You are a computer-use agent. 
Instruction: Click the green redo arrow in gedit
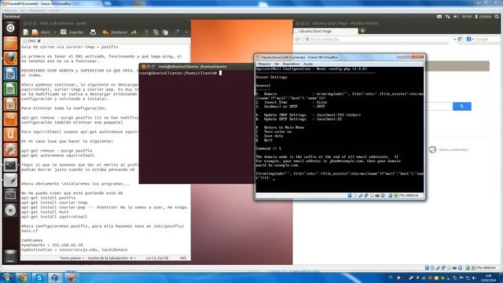(x=134, y=32)
